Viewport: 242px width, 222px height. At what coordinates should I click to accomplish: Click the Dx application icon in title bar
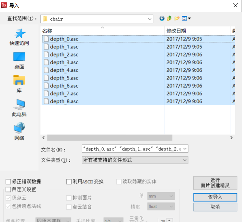click(4, 5)
